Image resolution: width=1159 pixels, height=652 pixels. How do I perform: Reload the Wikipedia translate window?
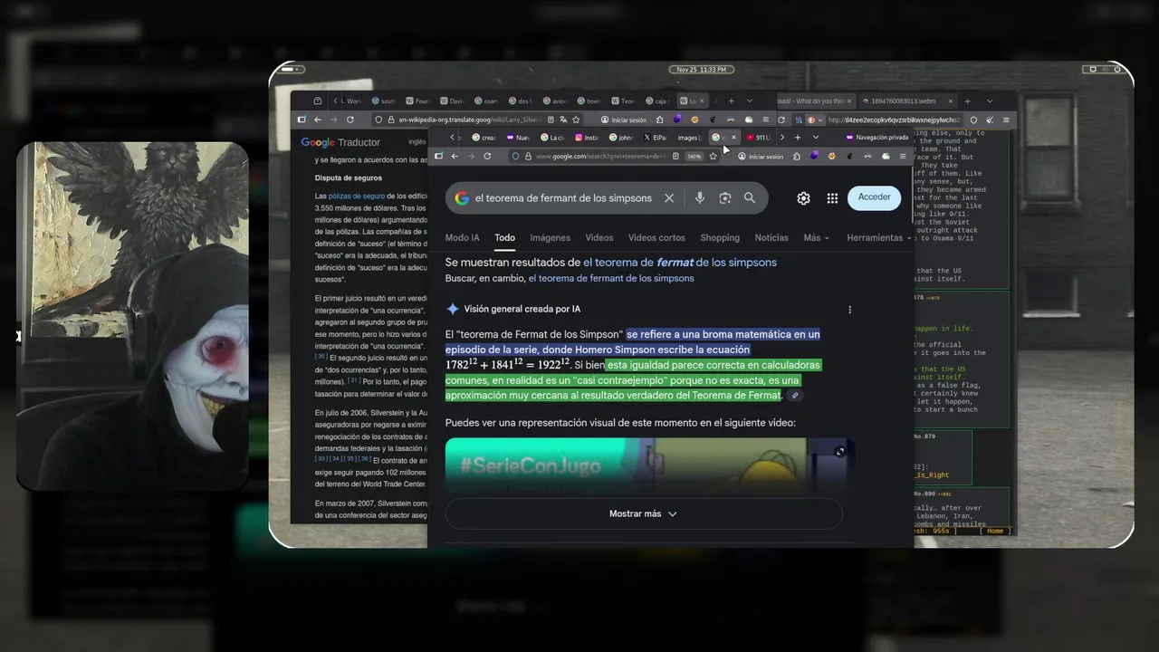350,120
